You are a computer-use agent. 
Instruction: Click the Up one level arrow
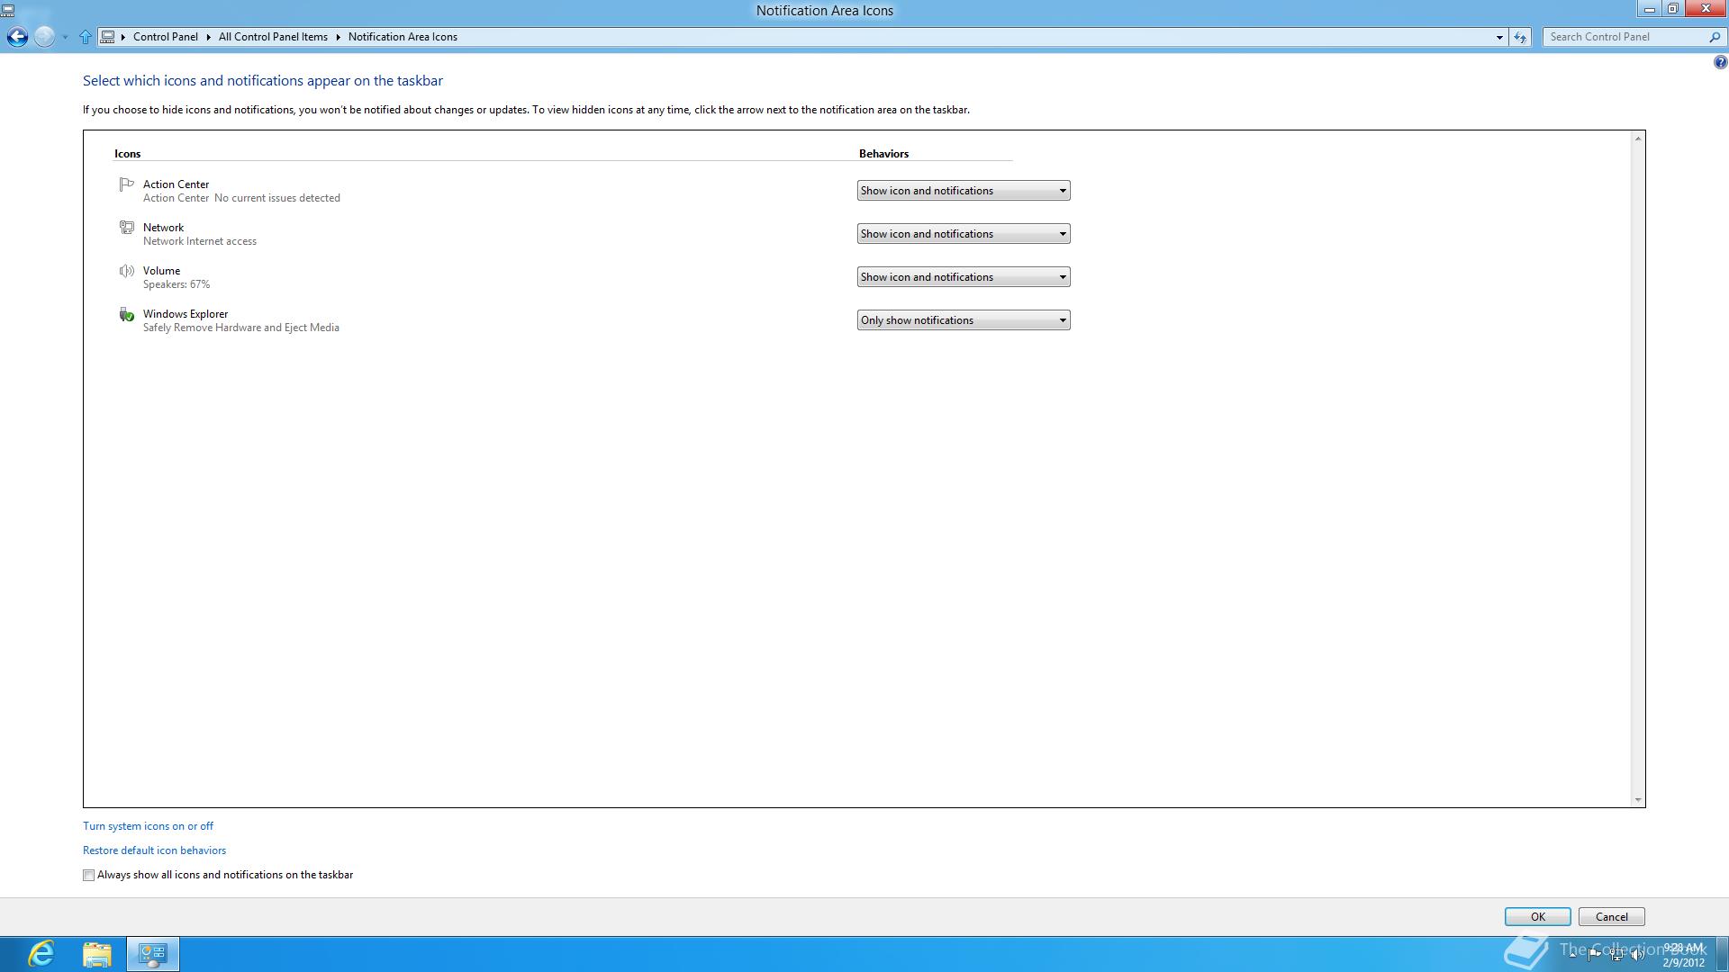pyautogui.click(x=86, y=37)
